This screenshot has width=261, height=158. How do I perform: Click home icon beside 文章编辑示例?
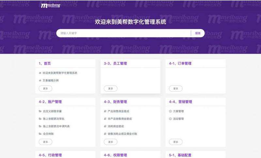click(40, 80)
